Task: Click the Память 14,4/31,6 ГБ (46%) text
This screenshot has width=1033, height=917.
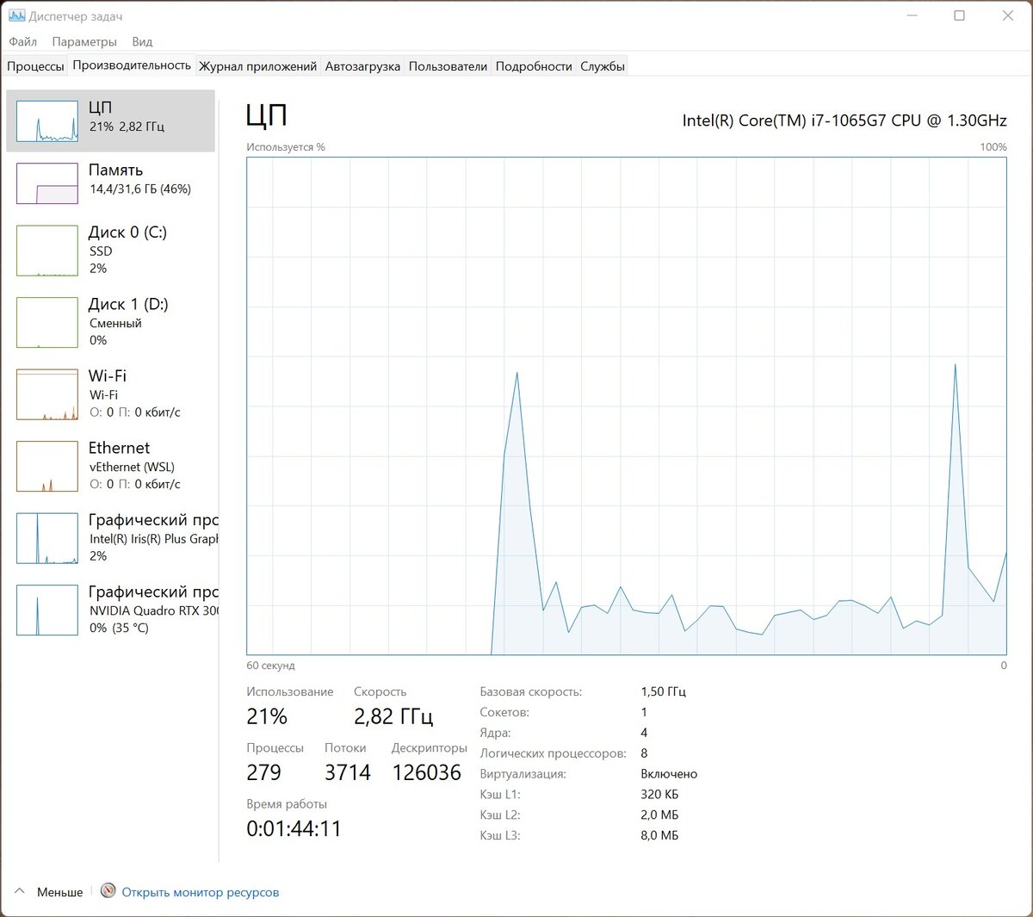Action: [140, 189]
